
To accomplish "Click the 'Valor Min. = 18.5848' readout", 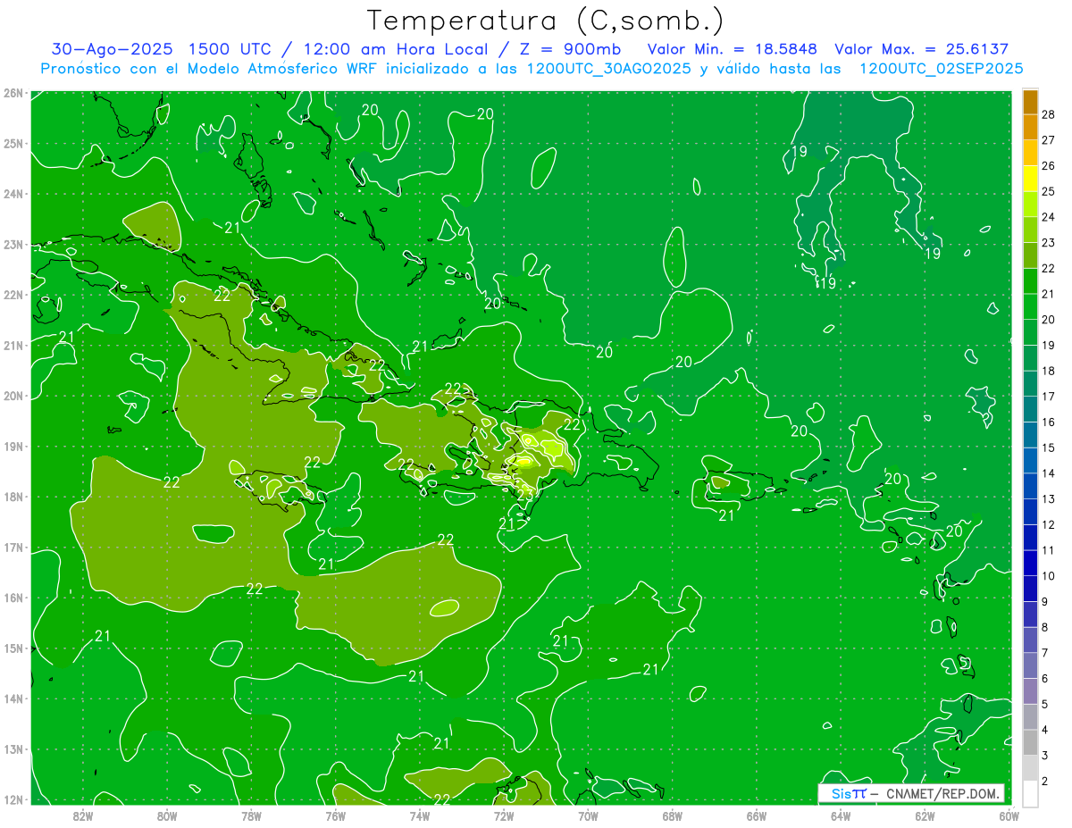I will (x=732, y=49).
